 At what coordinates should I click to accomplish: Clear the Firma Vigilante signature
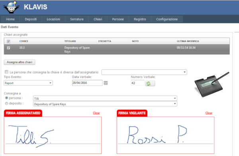(209, 113)
